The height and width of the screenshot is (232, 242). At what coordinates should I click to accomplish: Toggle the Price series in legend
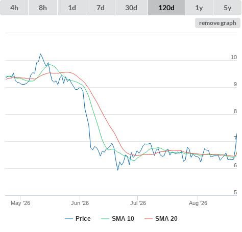click(83, 219)
